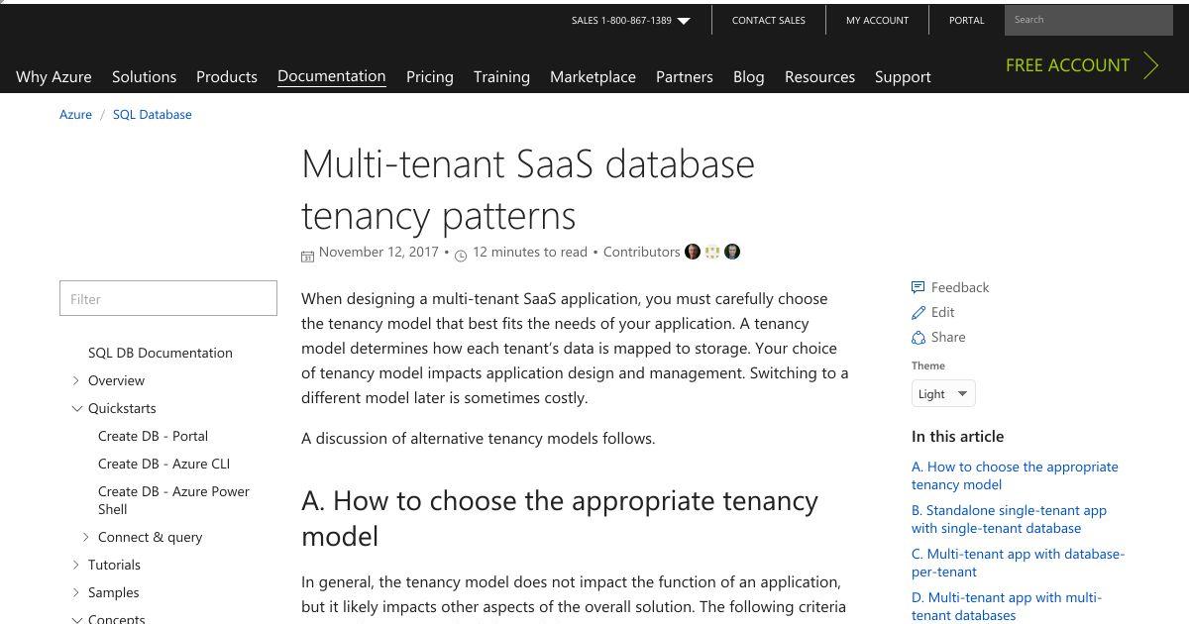This screenshot has height=624, width=1189.
Task: Click the Contributors label
Action: (x=641, y=252)
